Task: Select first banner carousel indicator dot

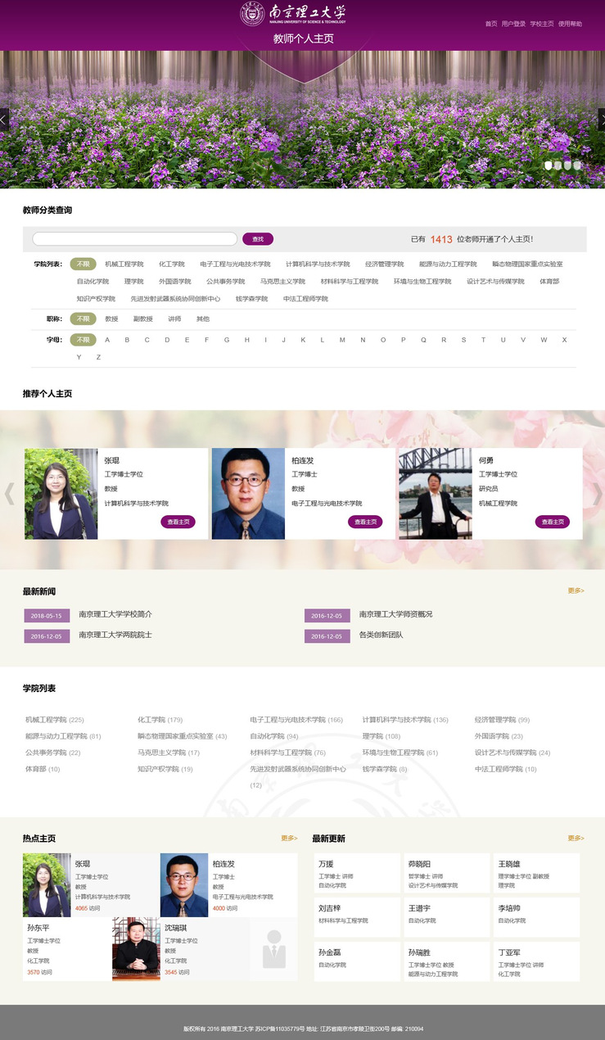Action: [x=549, y=165]
